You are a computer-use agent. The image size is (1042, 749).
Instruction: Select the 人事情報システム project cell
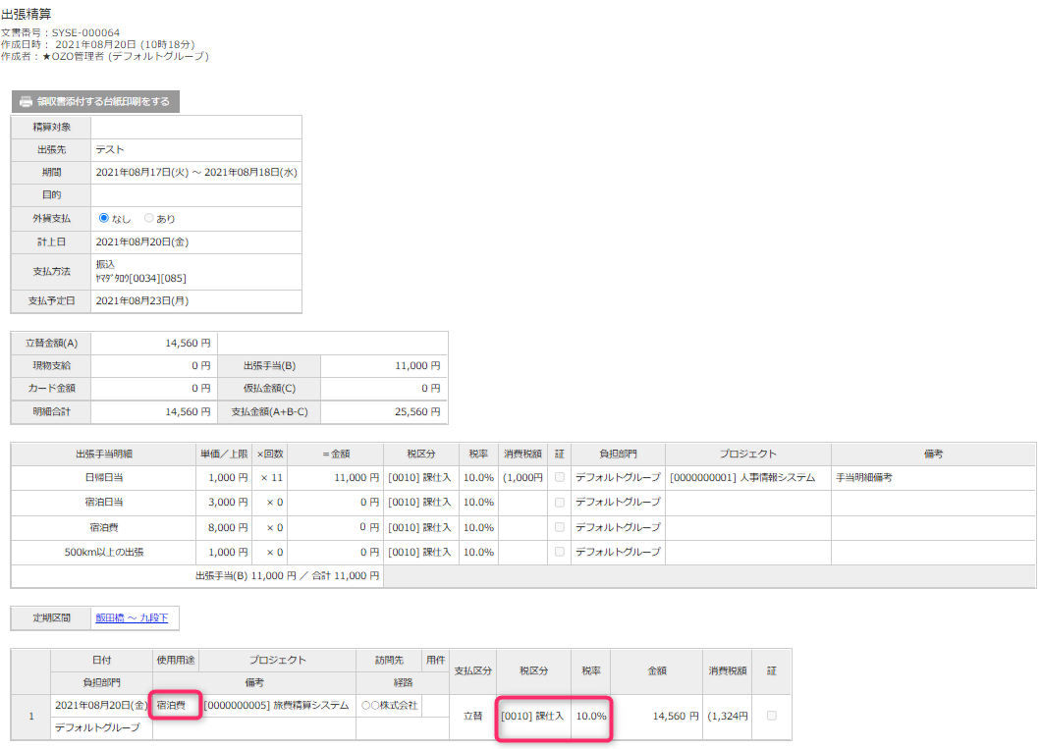(742, 478)
